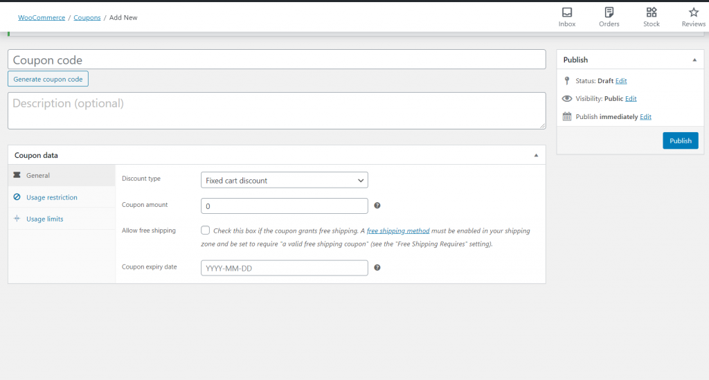Open the free shipping method link
This screenshot has height=380, width=709.
coord(398,231)
